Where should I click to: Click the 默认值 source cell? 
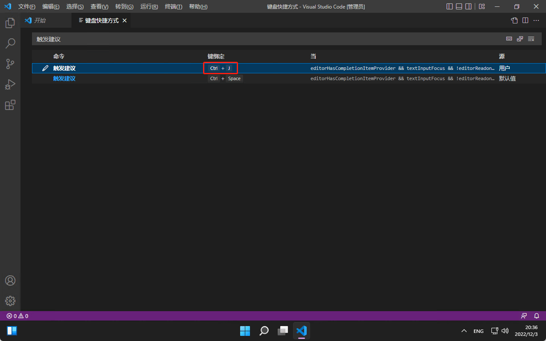(x=507, y=78)
